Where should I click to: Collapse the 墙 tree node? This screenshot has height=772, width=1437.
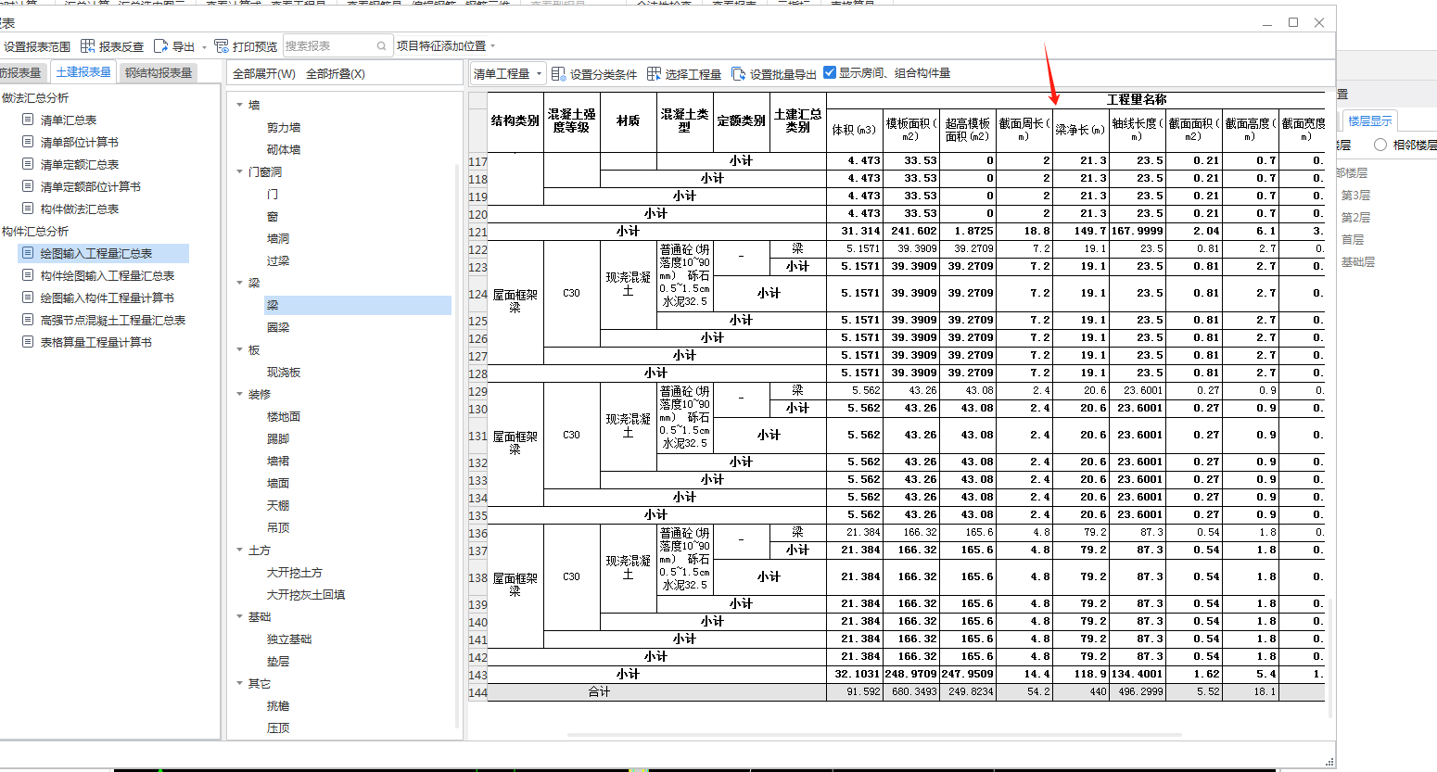click(x=240, y=106)
